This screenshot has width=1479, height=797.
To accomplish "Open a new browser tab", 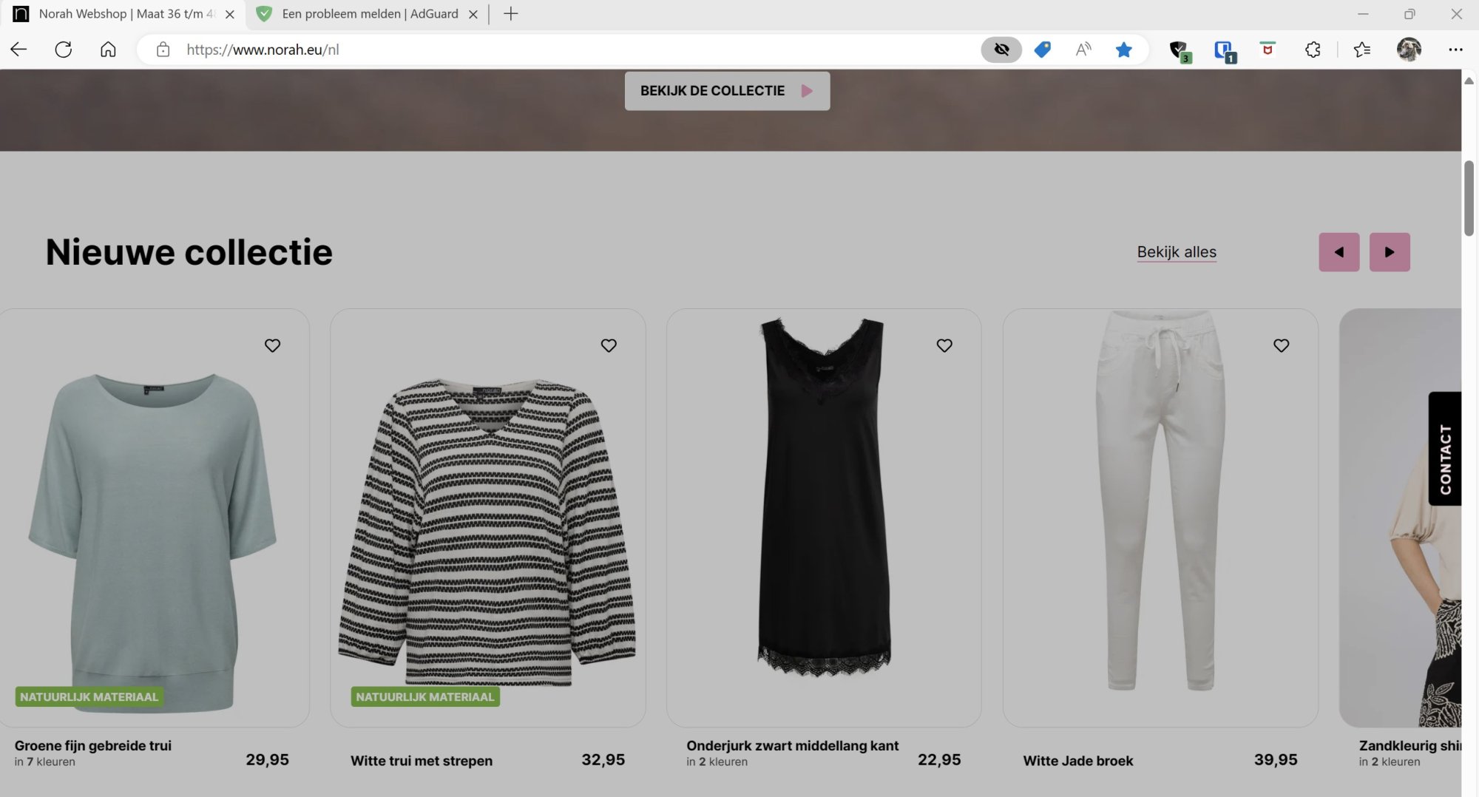I will pos(510,14).
